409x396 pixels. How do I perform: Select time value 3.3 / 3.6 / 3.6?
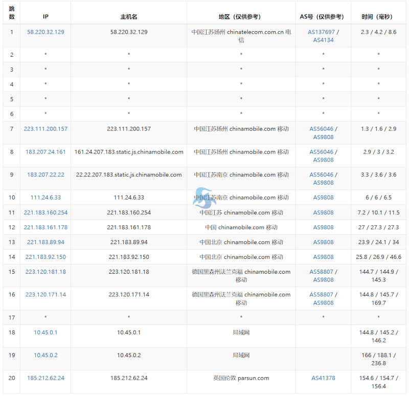[378, 174]
